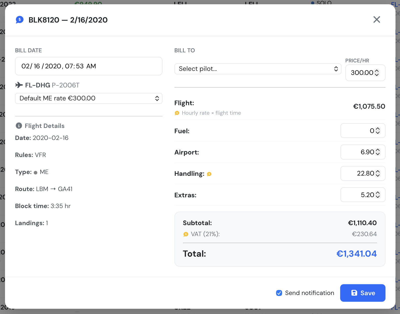This screenshot has height=314, width=400.
Task: Click the Subtotal value €1,110.40
Action: tap(362, 223)
